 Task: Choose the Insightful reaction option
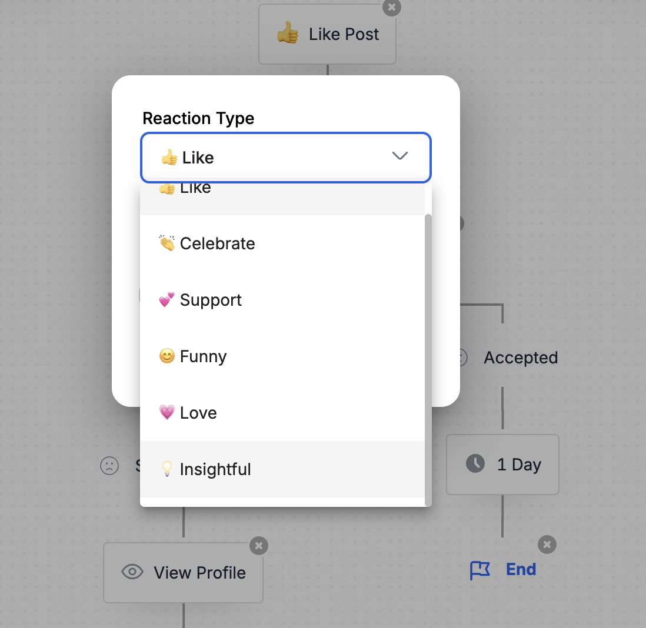215,469
